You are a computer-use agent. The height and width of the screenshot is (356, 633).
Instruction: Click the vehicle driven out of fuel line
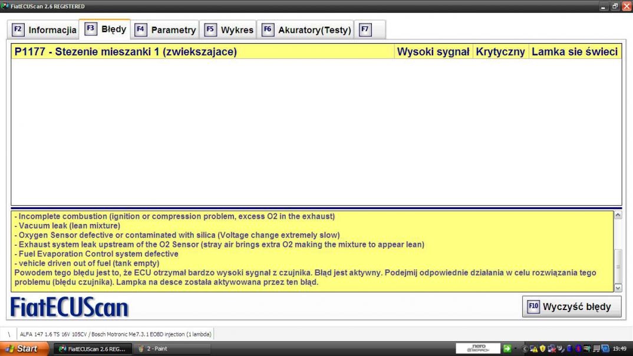(x=87, y=263)
